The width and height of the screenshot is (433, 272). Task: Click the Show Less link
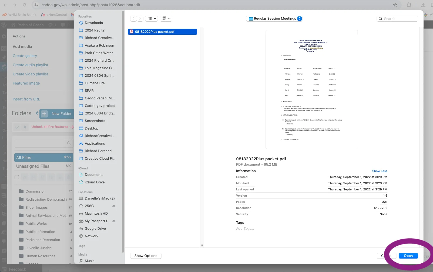380,171
